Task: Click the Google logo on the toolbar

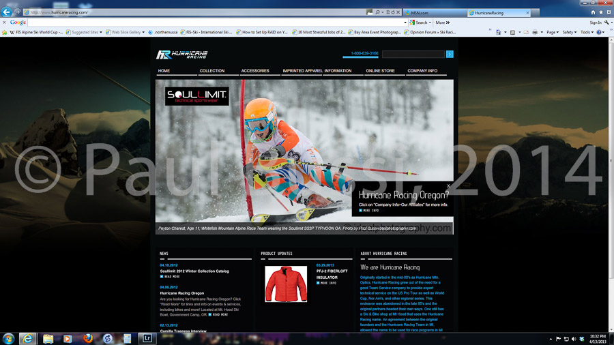Action: (18, 22)
